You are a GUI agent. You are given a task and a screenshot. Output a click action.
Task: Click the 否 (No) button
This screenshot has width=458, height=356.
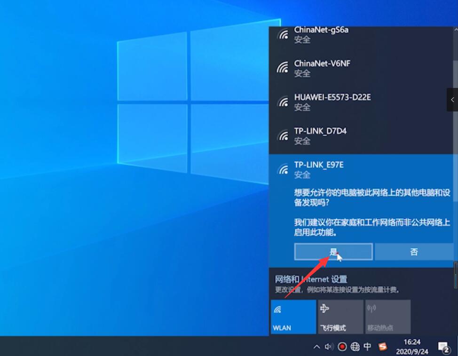414,252
